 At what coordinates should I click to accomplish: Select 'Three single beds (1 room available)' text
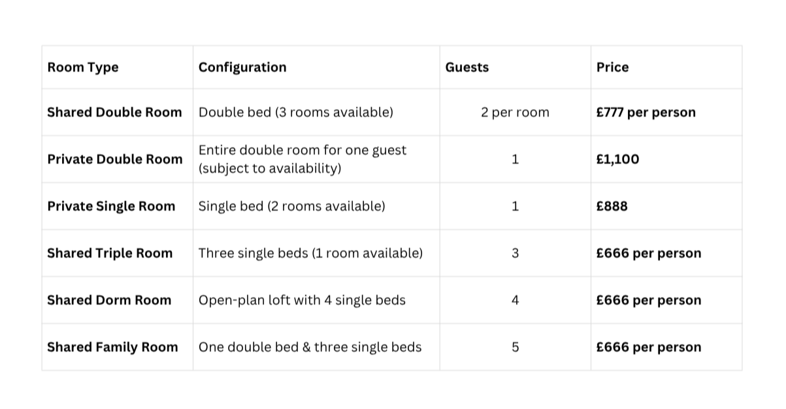click(311, 253)
